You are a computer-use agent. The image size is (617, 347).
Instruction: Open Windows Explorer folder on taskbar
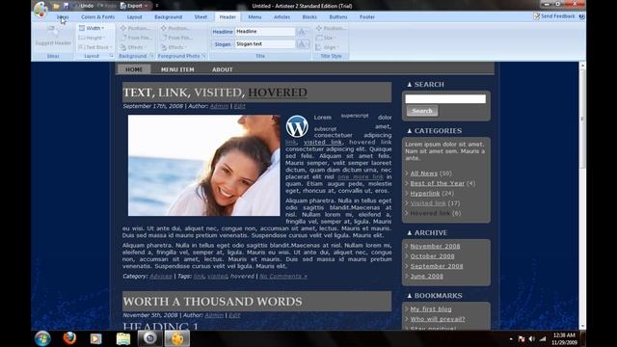pyautogui.click(x=123, y=338)
